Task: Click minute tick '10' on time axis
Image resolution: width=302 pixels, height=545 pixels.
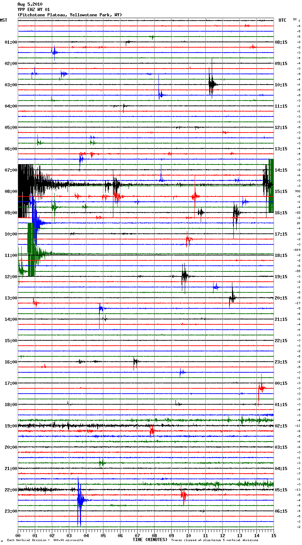Action: (188, 535)
